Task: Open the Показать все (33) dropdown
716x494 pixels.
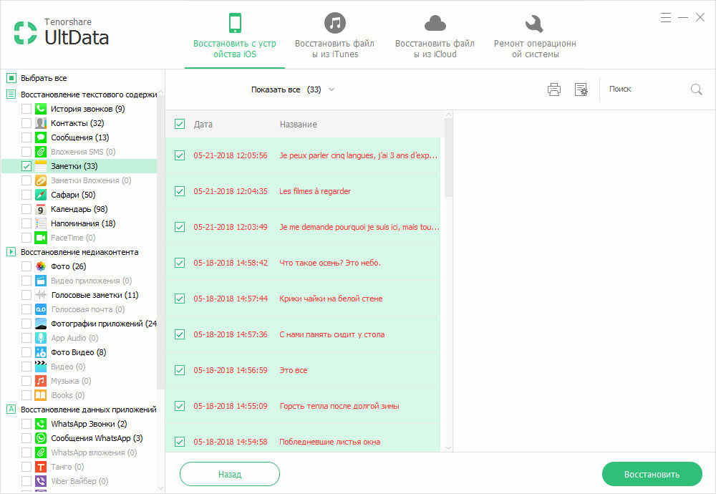Action: click(293, 89)
